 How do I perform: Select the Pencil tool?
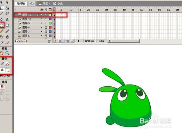(x=1, y=31)
